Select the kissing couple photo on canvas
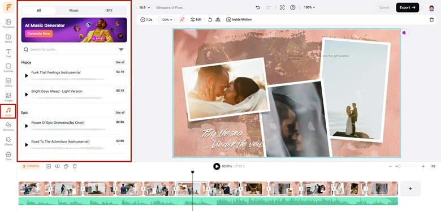The height and width of the screenshot is (211, 441). 226,89
